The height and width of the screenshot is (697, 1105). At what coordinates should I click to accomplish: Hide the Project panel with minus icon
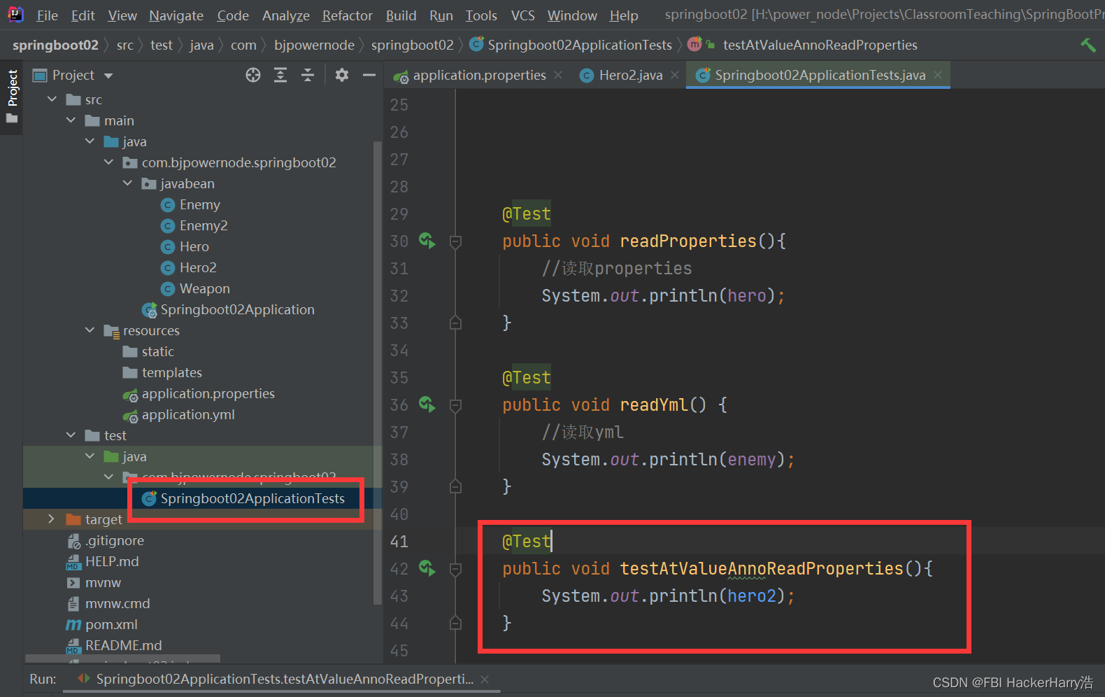[369, 75]
